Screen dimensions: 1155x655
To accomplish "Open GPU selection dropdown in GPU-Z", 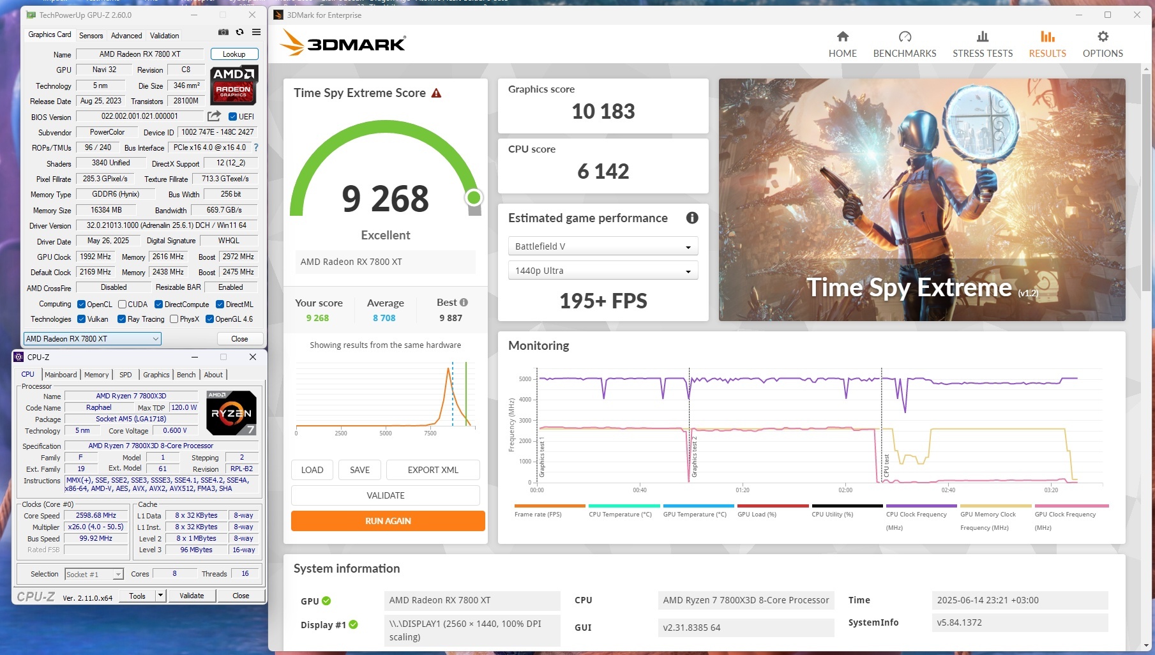I will 93,339.
